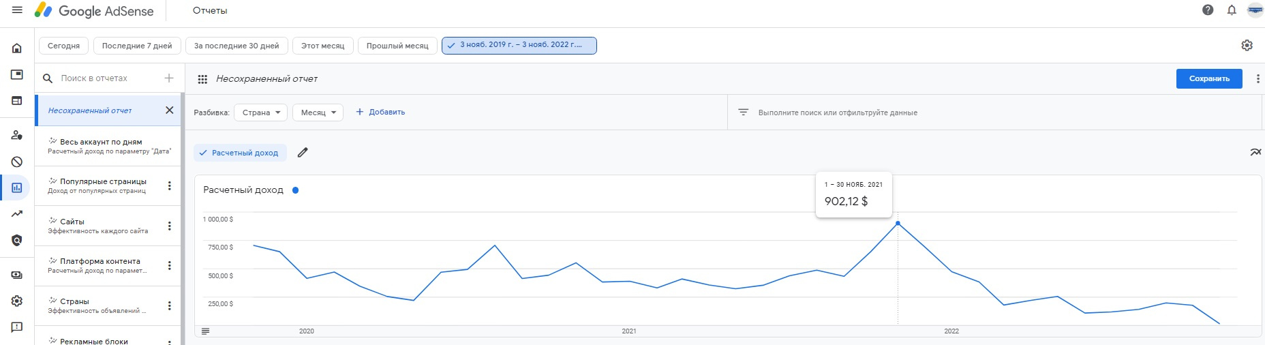Toggle the 'Расчетный доход' metric chip
Screen dimensions: 1265x345
coord(240,153)
